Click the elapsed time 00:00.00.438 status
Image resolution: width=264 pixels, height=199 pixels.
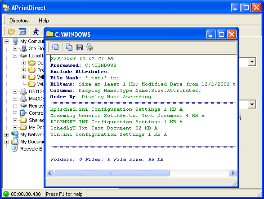(x=26, y=194)
